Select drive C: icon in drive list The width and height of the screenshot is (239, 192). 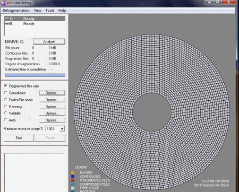7,19
